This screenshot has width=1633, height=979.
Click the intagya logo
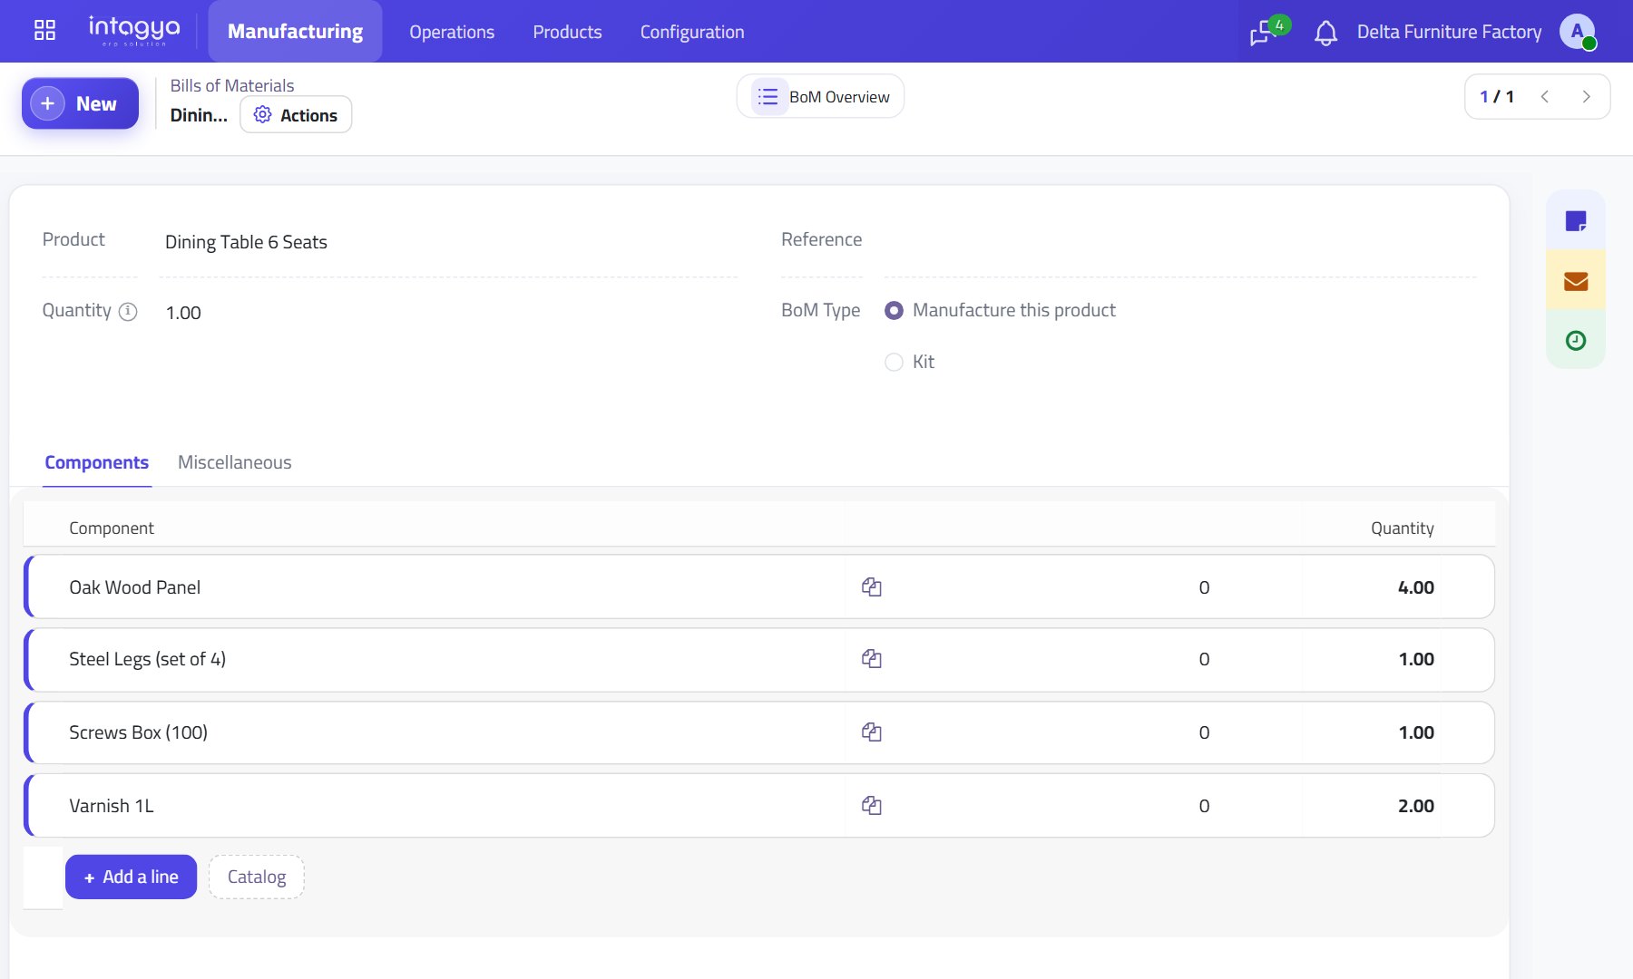point(134,31)
